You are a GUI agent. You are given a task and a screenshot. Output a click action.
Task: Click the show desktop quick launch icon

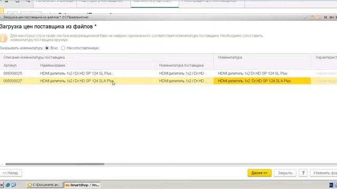(14, 185)
